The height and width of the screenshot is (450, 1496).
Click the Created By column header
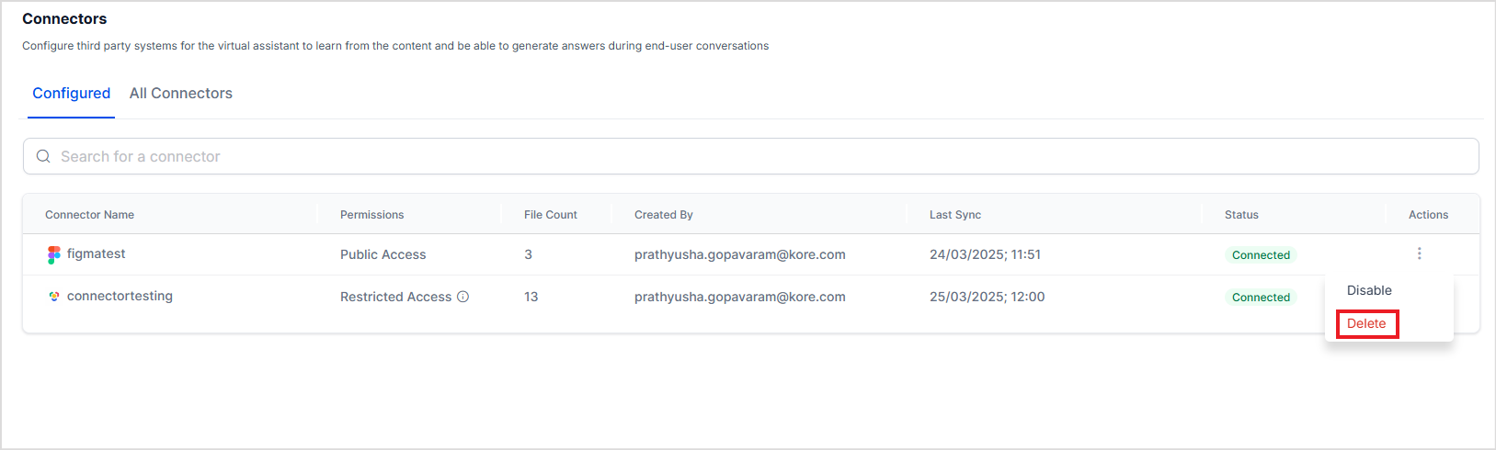[x=664, y=215]
